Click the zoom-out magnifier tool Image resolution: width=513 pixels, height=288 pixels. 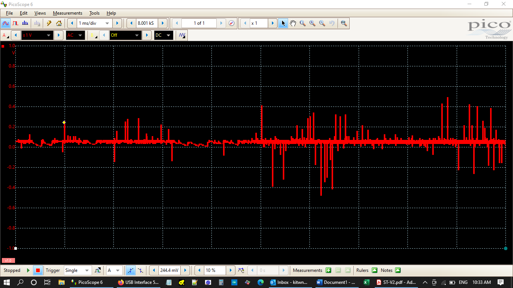[322, 23]
